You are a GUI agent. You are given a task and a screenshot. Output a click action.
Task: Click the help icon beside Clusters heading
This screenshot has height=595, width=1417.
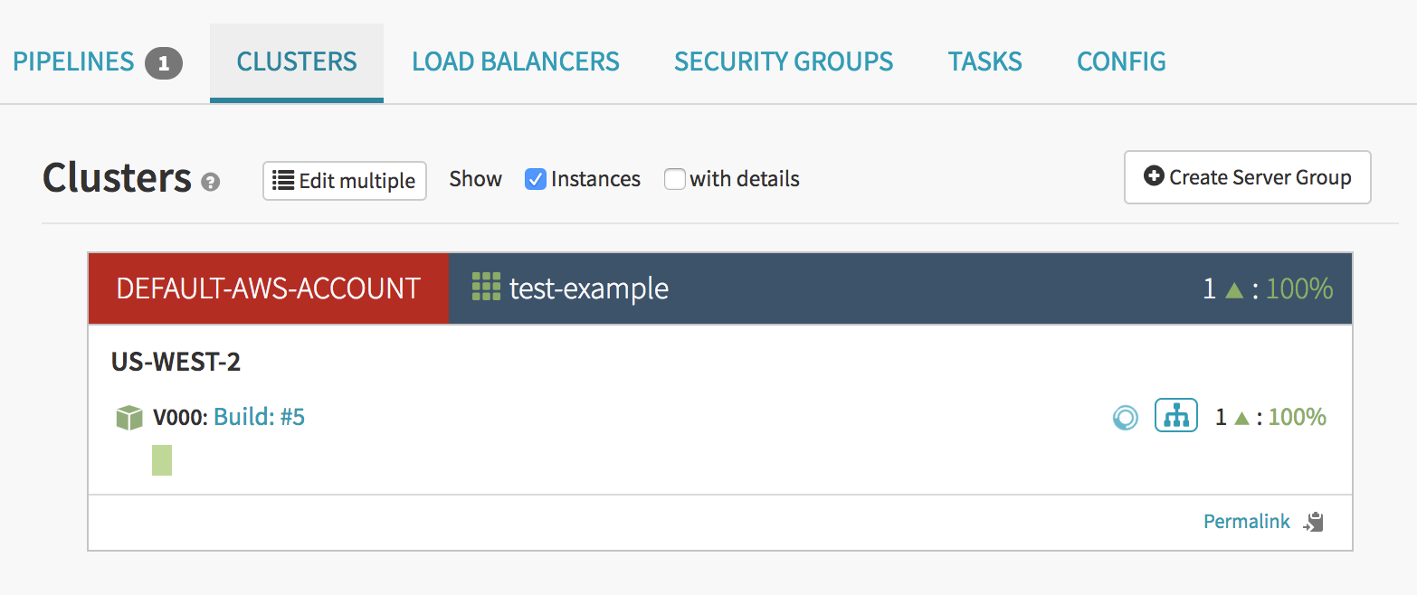(x=210, y=183)
